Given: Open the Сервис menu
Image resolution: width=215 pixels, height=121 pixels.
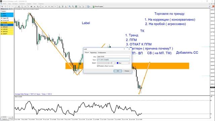Looking at the screenshot, I should point(29,4).
